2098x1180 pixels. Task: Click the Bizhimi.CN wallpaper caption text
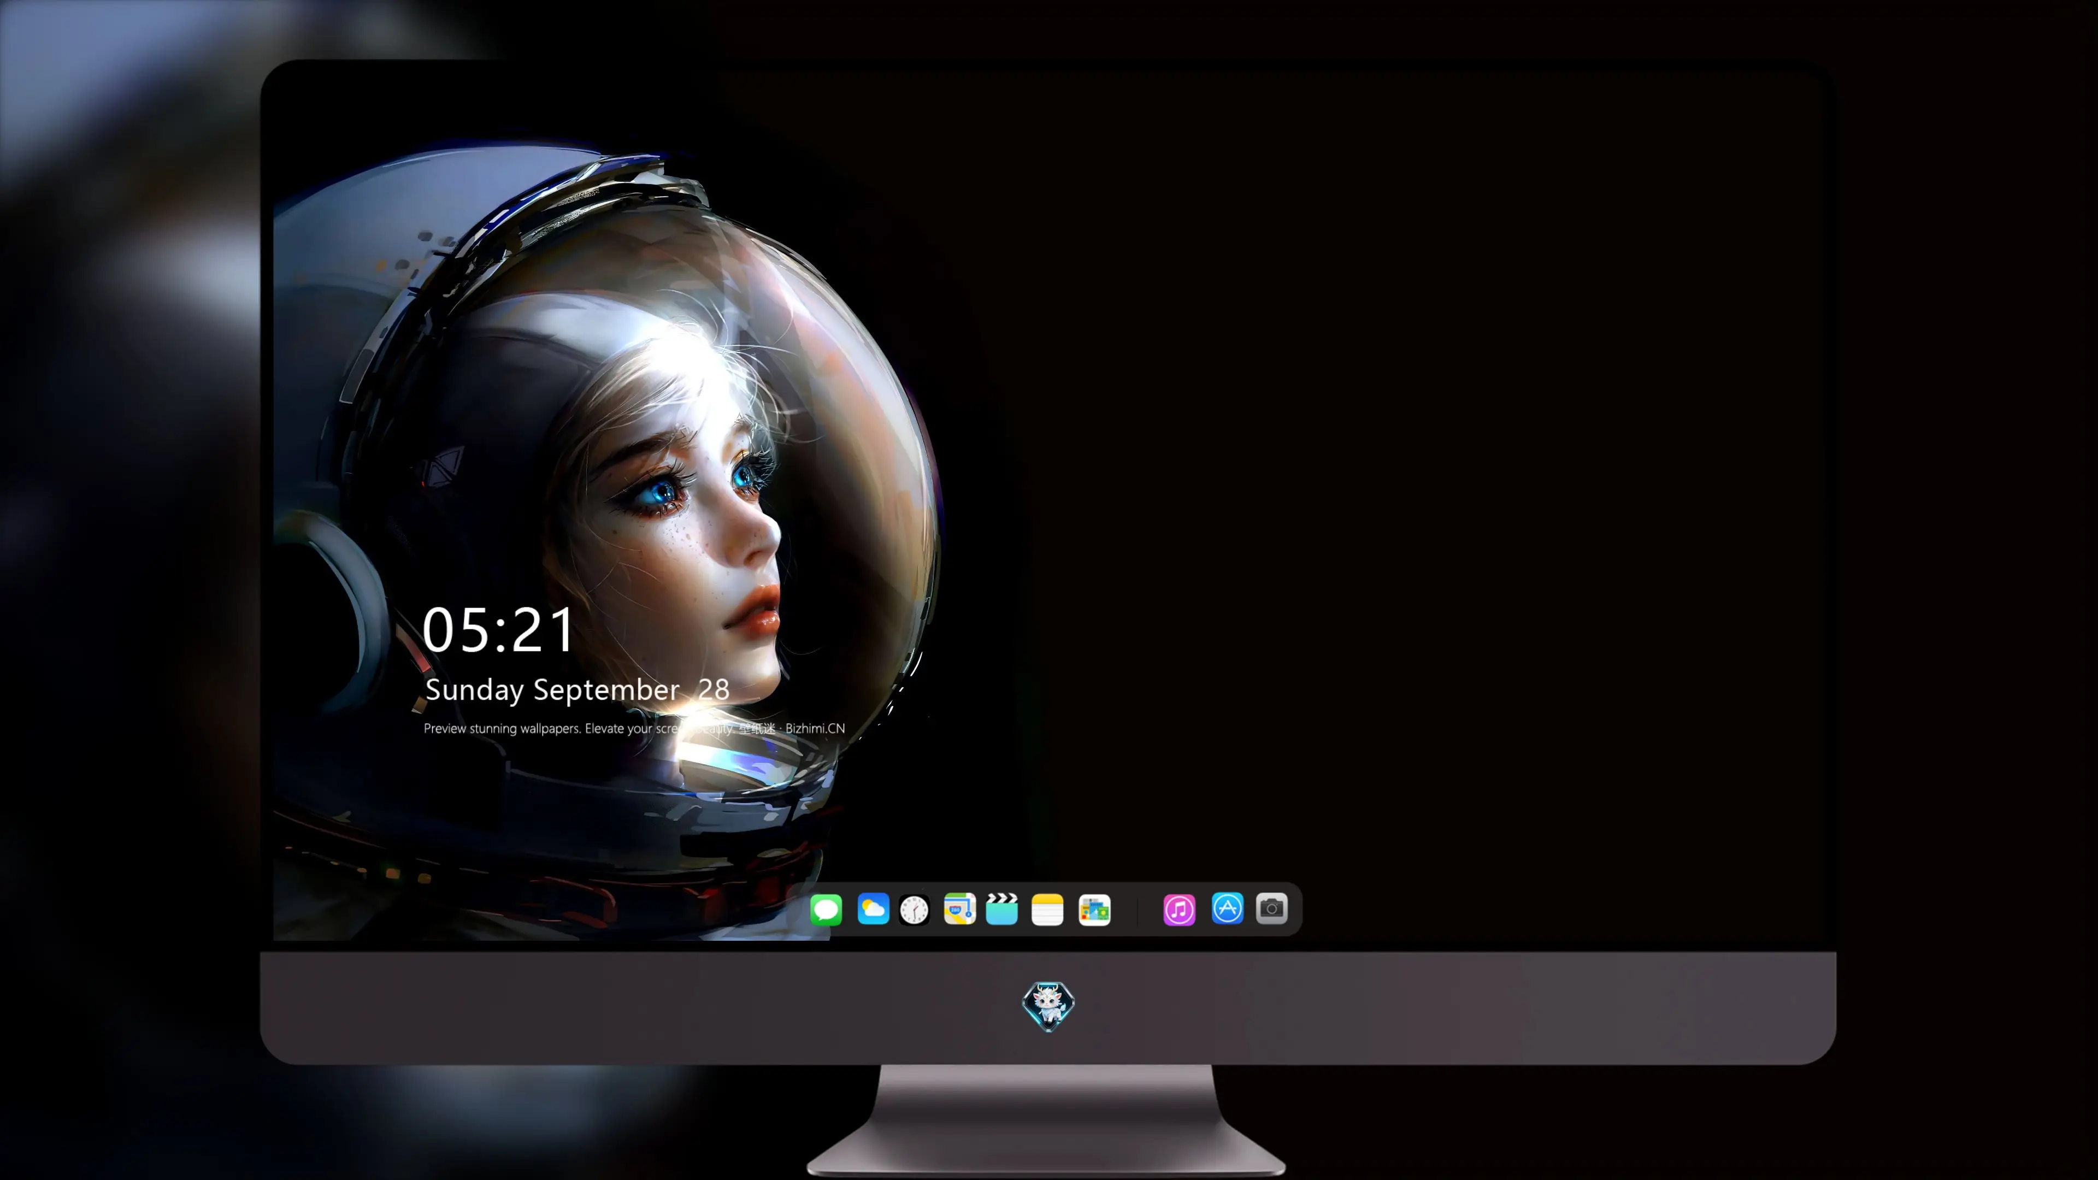point(634,728)
